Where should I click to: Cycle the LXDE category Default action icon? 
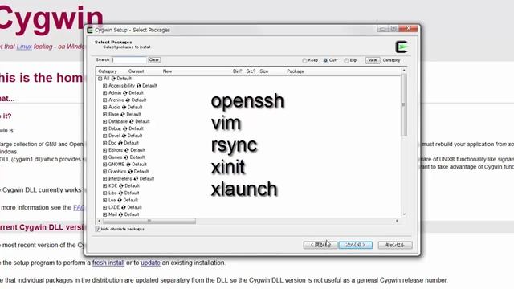click(x=123, y=207)
